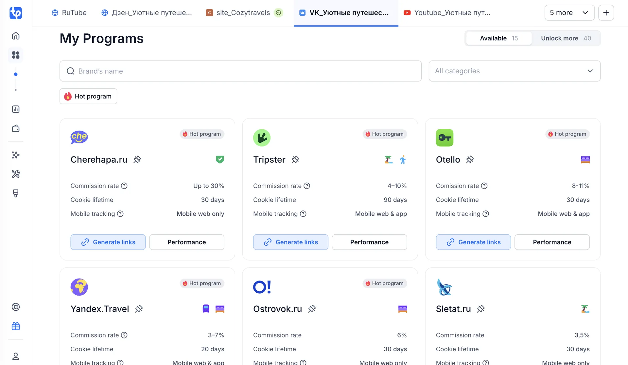Generate links for Otello
Image resolution: width=628 pixels, height=365 pixels.
tap(473, 242)
